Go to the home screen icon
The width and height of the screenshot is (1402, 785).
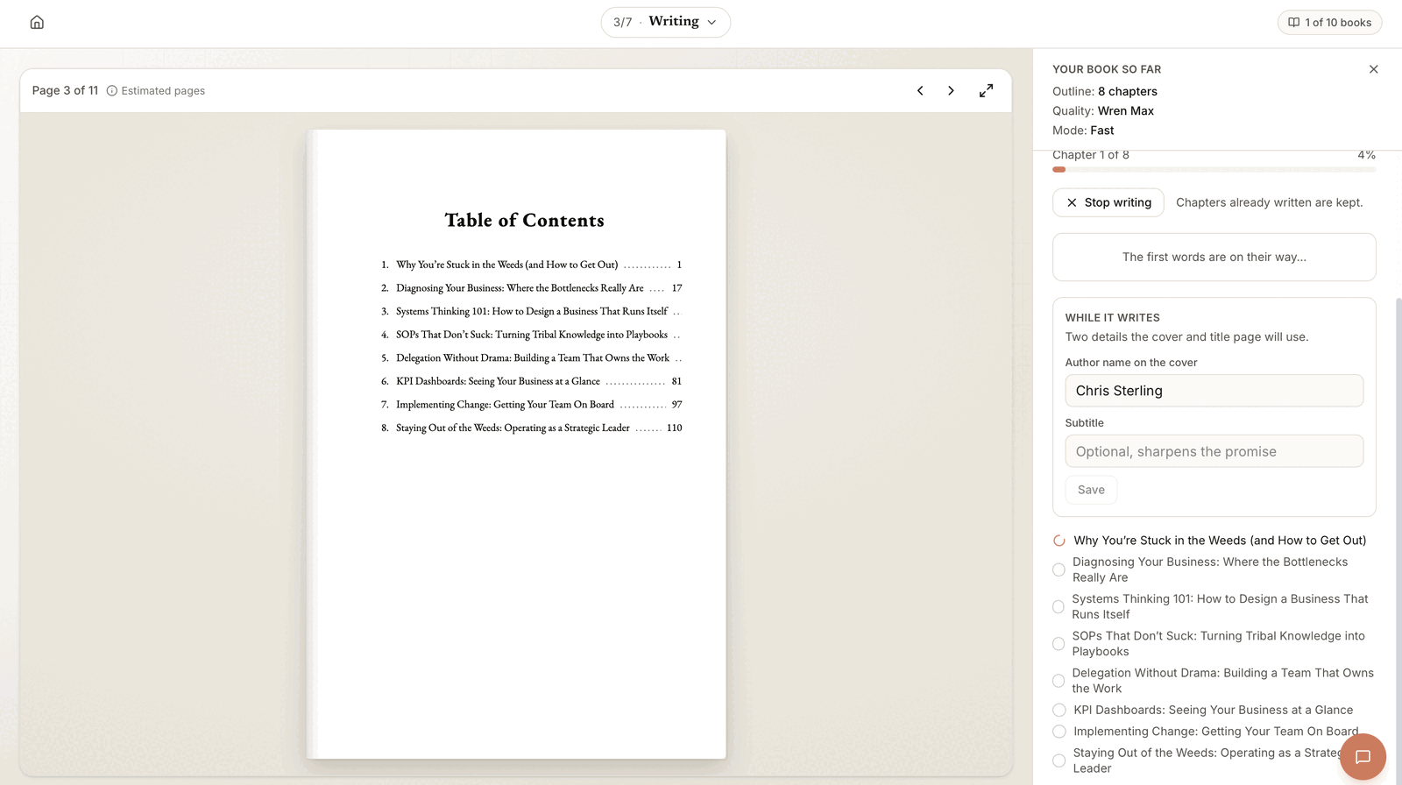pos(37,22)
